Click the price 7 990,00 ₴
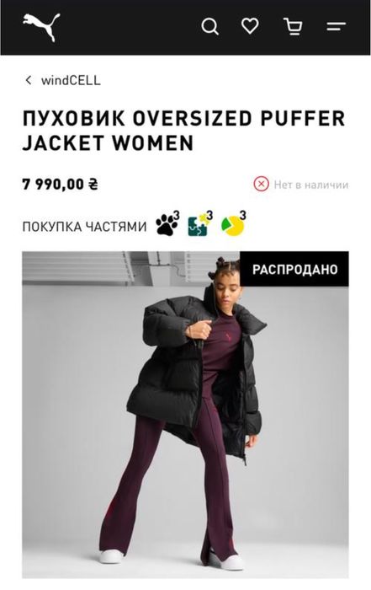The image size is (371, 590). pyautogui.click(x=60, y=185)
